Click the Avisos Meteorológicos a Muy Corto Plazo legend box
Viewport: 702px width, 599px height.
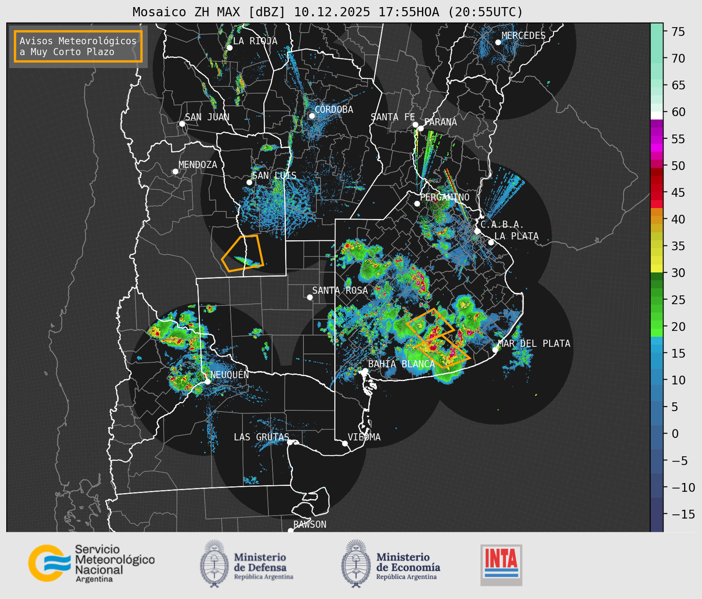78,46
